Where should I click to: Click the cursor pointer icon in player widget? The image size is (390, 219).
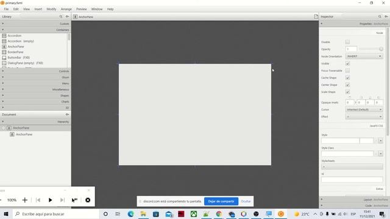[74, 200]
